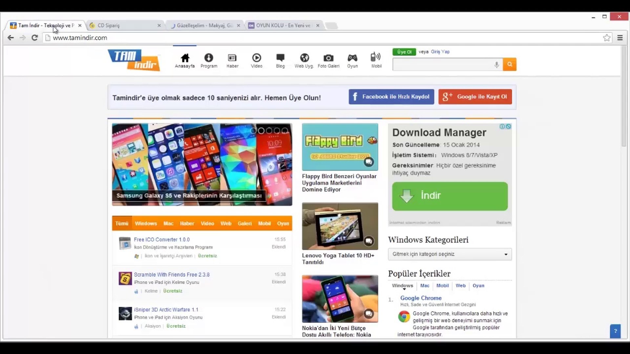Viewport: 630px width, 354px height.
Task: Open the Free ICO Converter 1.0.0 link
Action: (162, 240)
